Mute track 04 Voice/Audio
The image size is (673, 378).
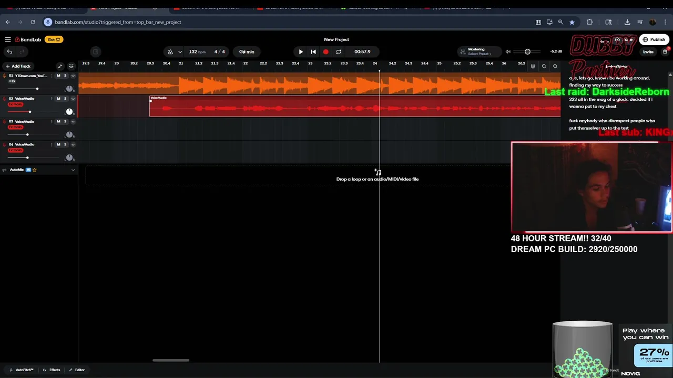click(x=58, y=144)
